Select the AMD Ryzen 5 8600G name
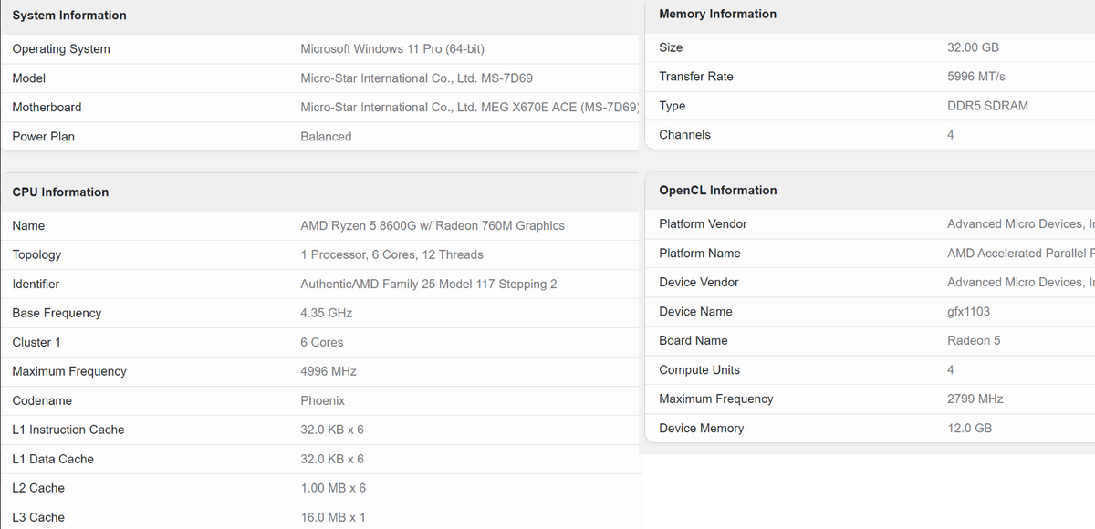 [x=432, y=226]
